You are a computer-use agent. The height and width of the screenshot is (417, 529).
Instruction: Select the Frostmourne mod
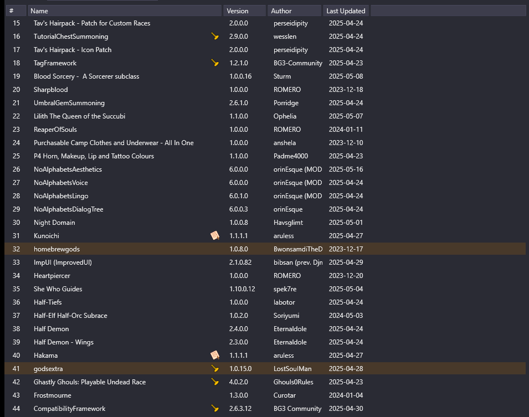coord(52,395)
